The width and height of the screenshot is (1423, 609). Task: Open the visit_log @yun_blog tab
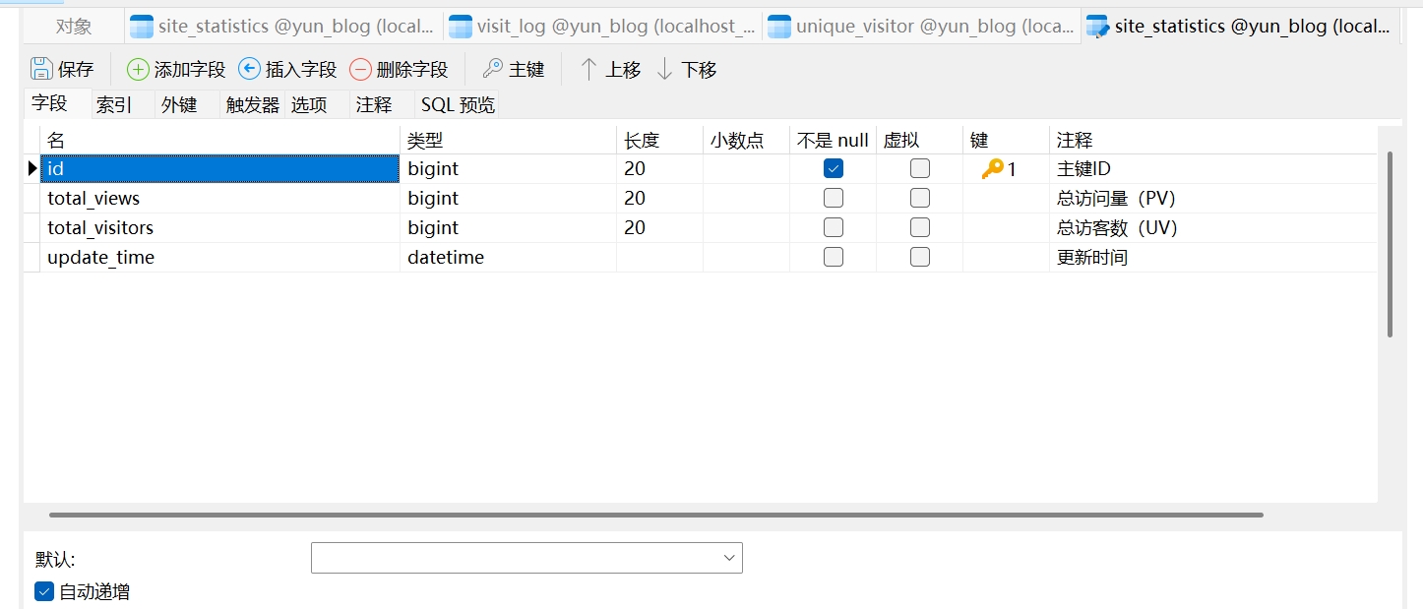(602, 27)
